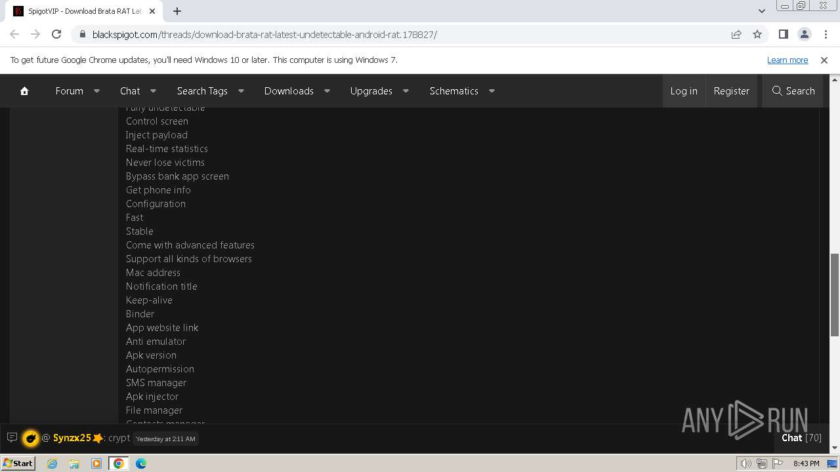Select the text 'SMS manager'
This screenshot has height=472, width=840.
(156, 383)
